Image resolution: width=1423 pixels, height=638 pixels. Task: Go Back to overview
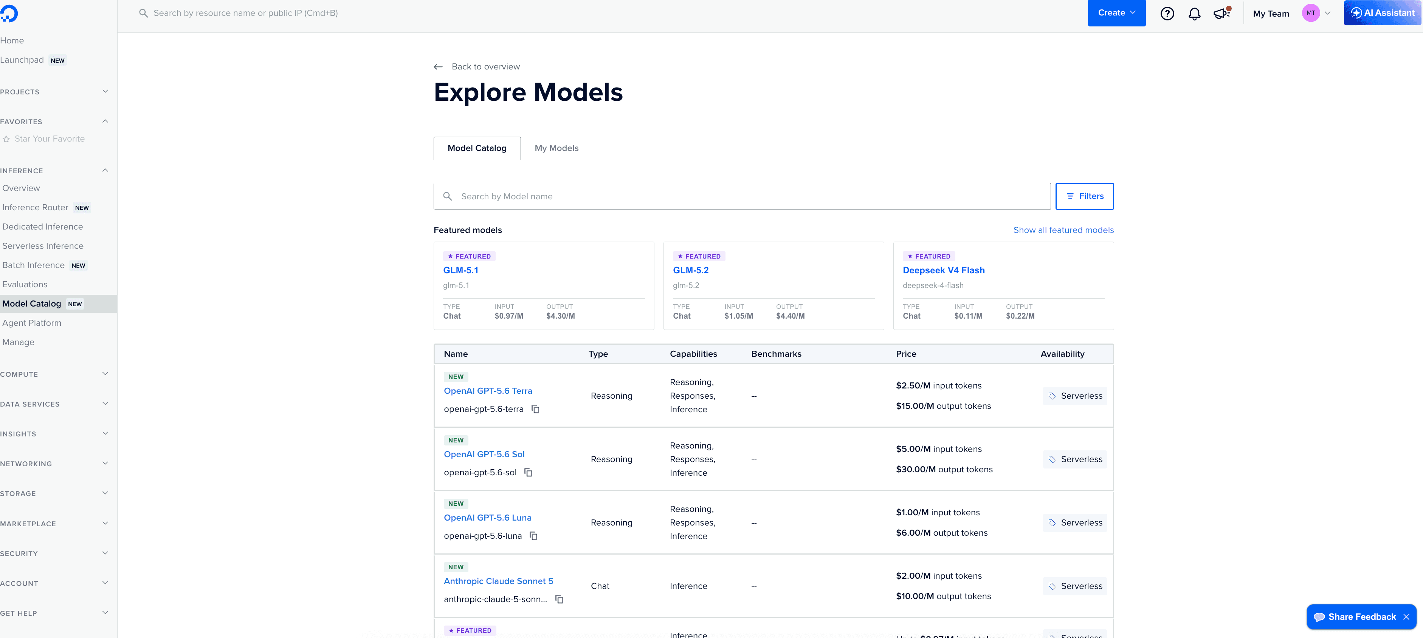click(x=485, y=67)
